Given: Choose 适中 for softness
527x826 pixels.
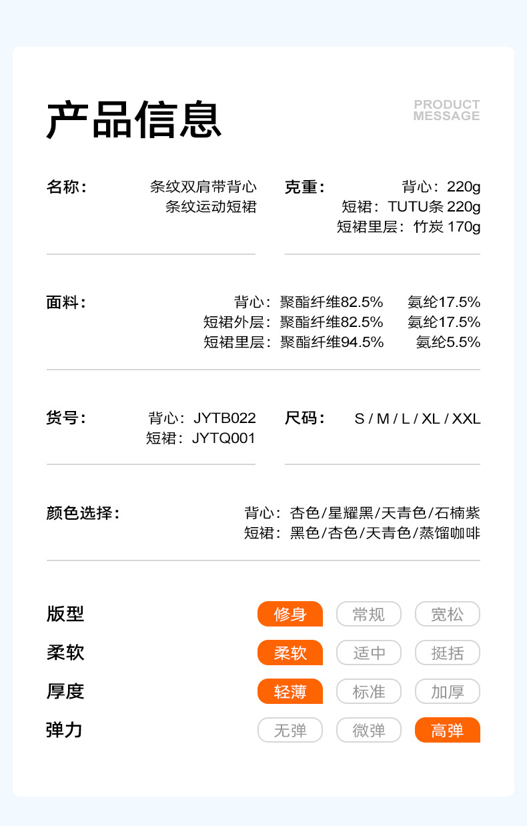Looking at the screenshot, I should pos(369,653).
